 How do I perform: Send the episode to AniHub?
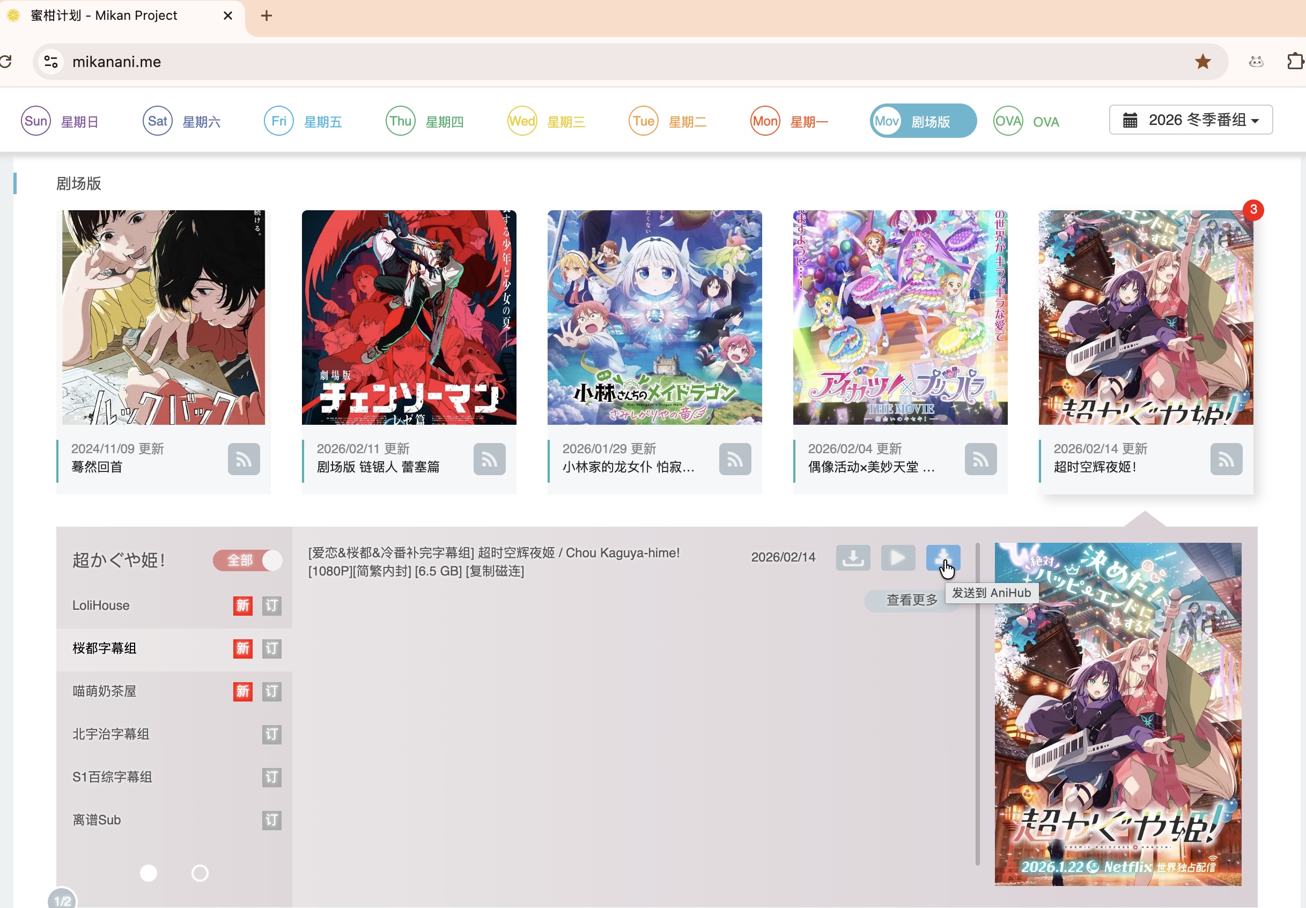(x=942, y=558)
